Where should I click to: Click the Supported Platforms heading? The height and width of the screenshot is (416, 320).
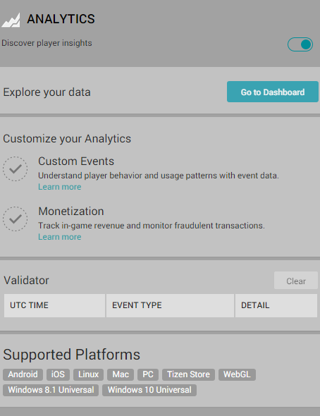click(x=72, y=355)
